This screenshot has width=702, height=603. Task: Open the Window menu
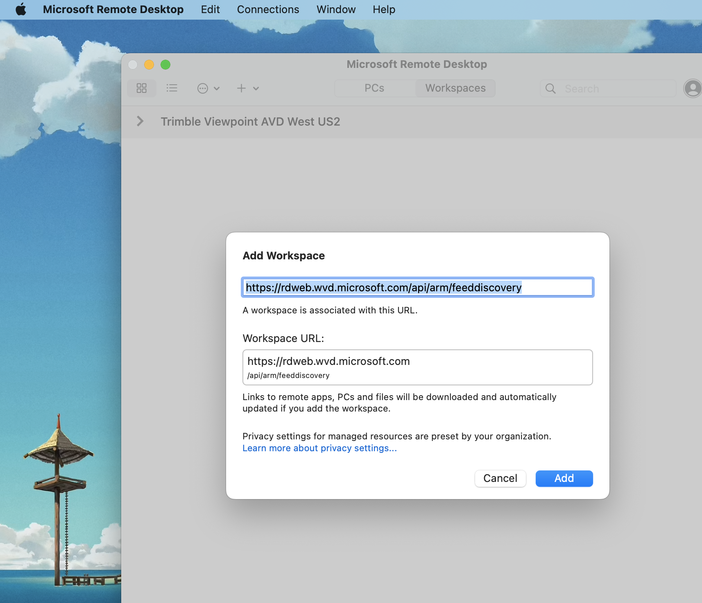click(336, 9)
